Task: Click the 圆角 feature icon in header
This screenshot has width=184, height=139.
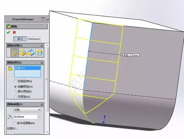Action: tap(8, 26)
